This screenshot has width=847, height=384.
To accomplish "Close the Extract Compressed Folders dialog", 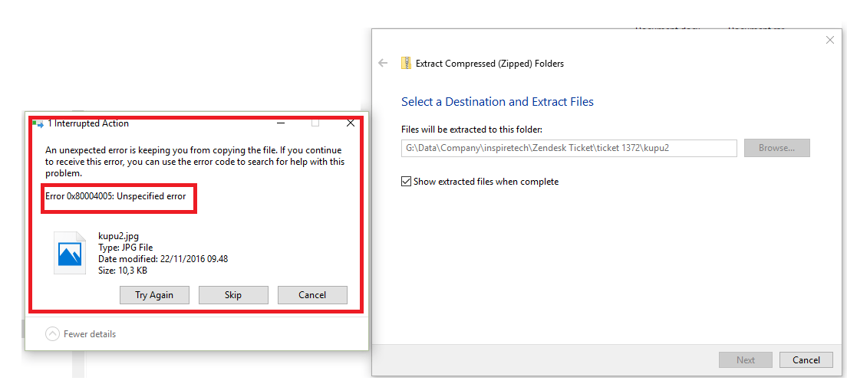I will (829, 40).
